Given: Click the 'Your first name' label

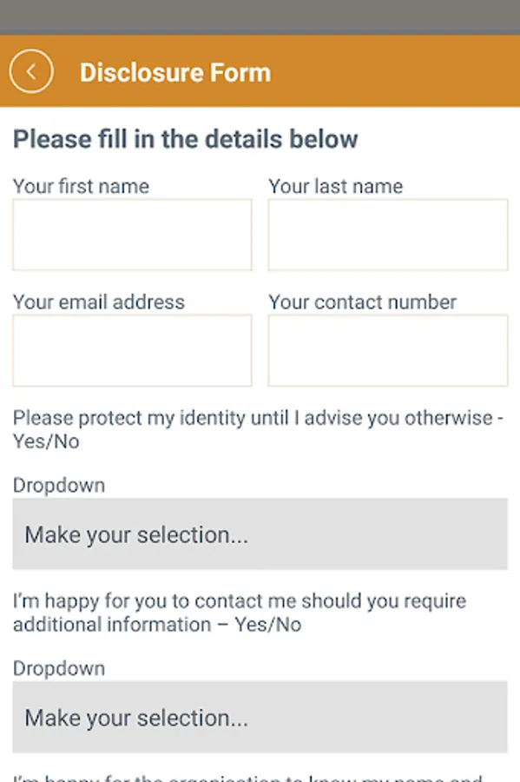Looking at the screenshot, I should click(x=80, y=186).
